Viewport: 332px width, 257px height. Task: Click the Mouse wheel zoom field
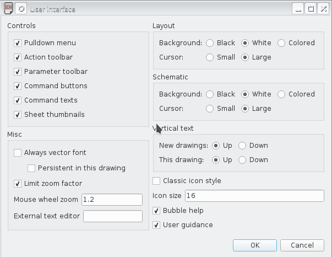click(112, 200)
